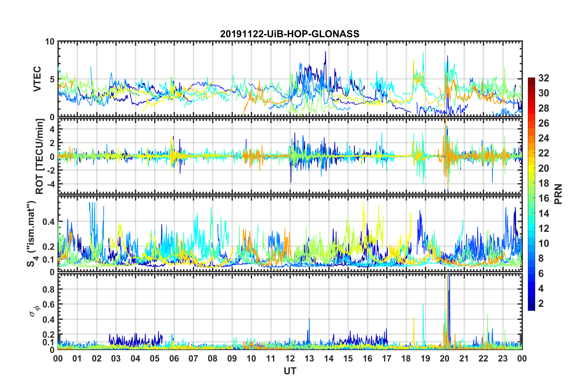Click the sigma phi tick label 0.8
This screenshot has width=580, height=388.
pos(48,289)
